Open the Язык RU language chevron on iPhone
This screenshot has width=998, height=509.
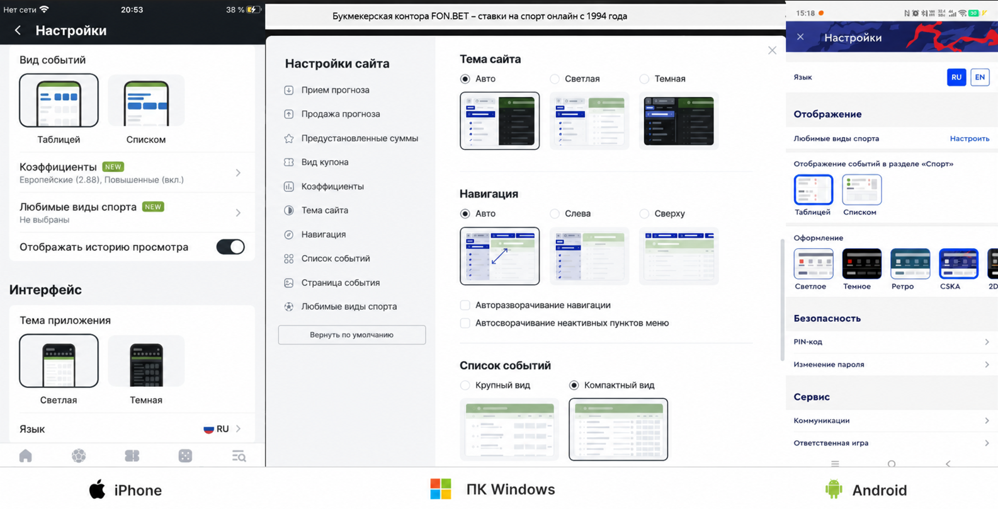[239, 429]
